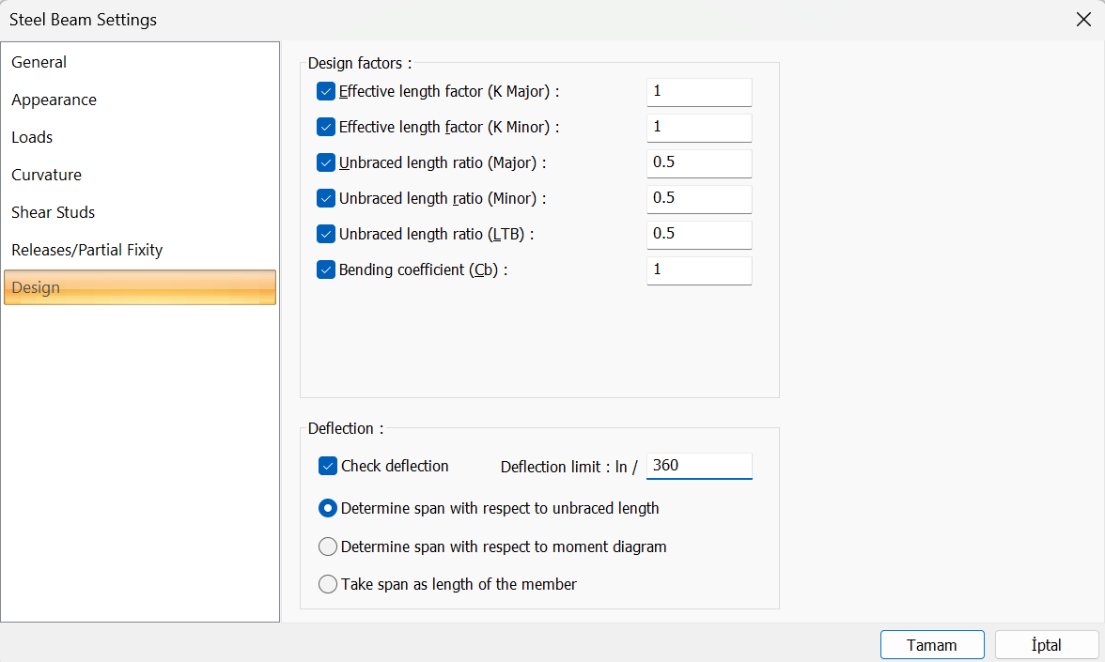Go to the Loads page
This screenshot has width=1105, height=662.
click(x=32, y=137)
